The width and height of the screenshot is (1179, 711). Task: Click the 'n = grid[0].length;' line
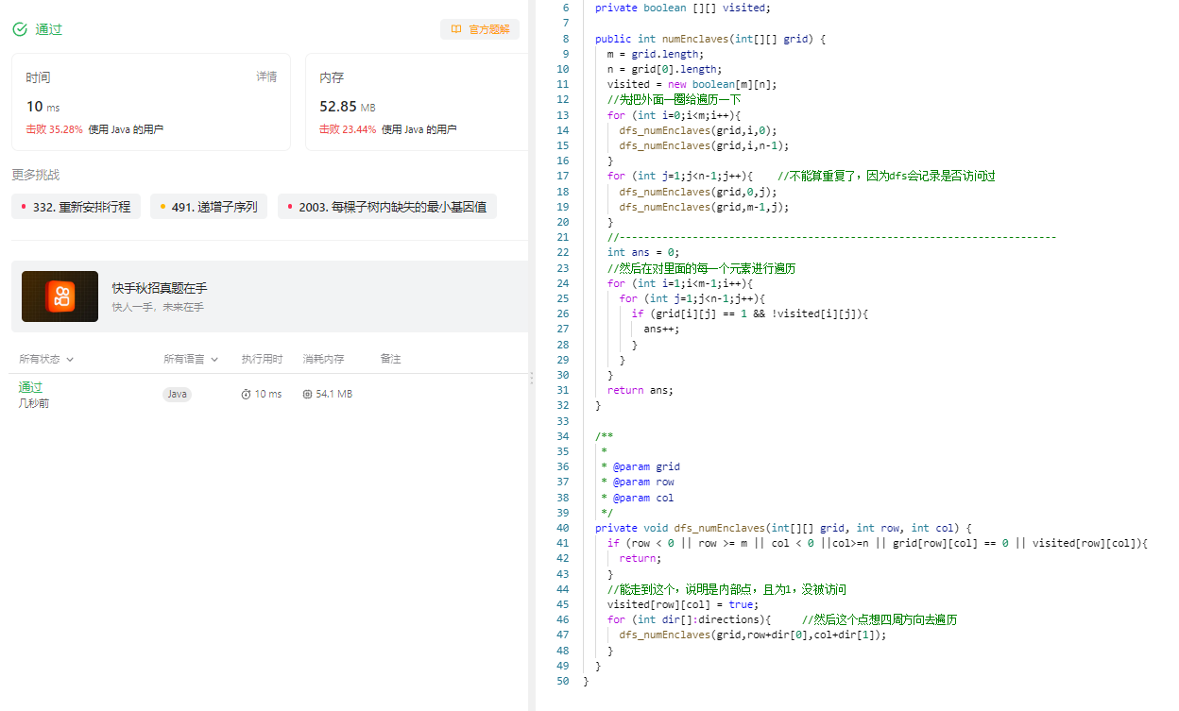click(665, 69)
